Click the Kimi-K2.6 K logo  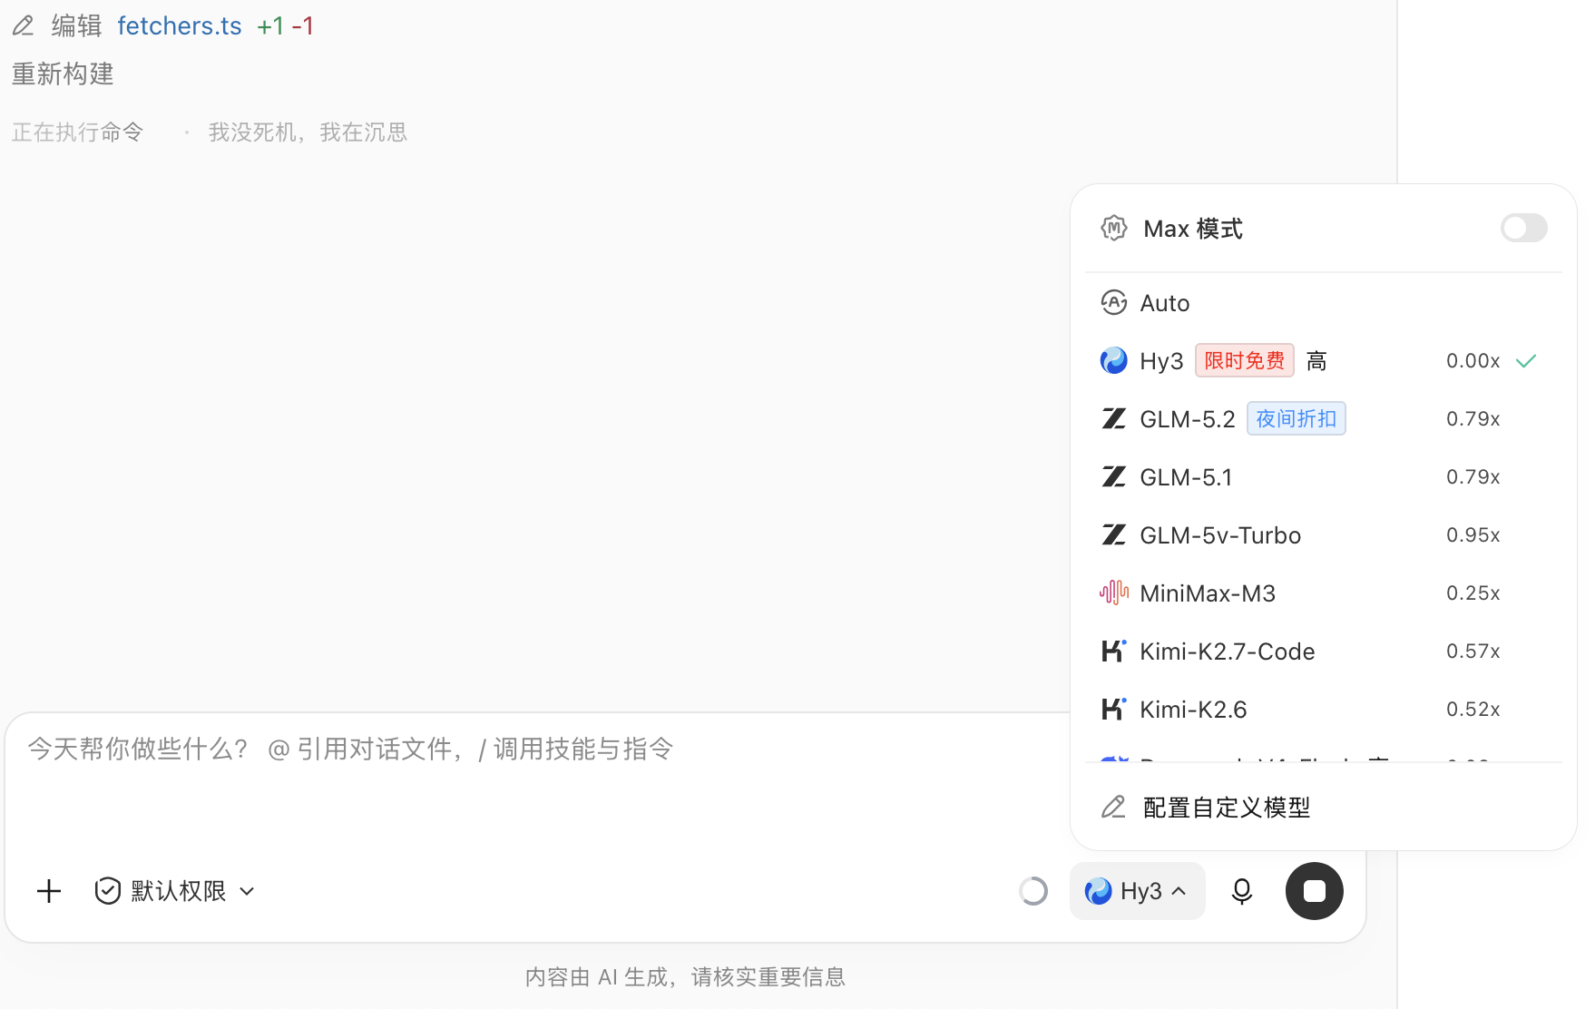tap(1114, 709)
